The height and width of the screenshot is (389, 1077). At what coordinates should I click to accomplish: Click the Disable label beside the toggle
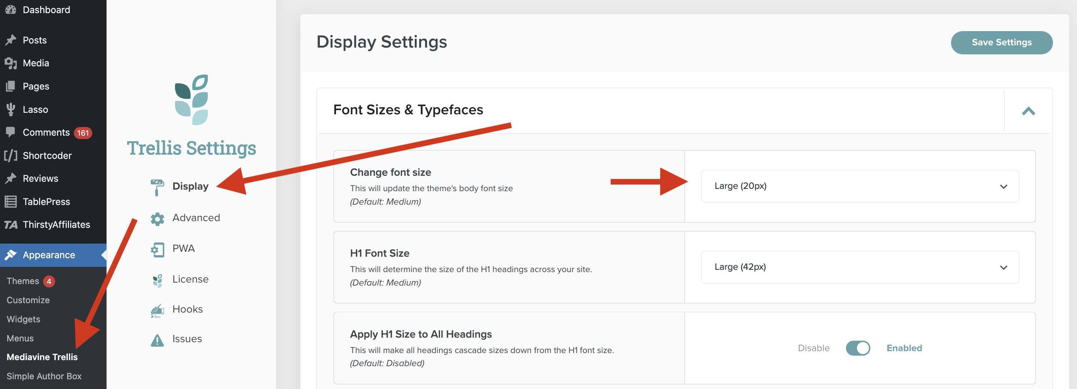pos(813,348)
